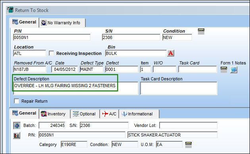
Task: Switch to the Optional tab
Action: 85,114
